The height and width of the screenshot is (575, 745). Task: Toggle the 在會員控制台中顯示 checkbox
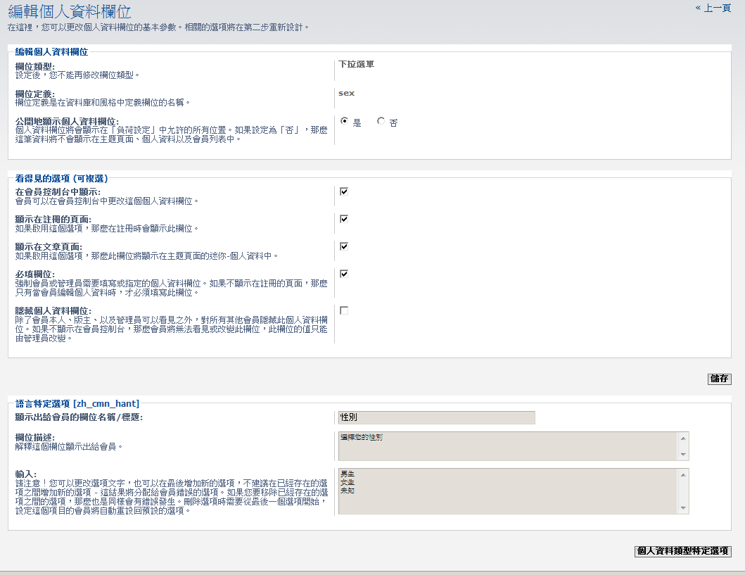point(344,191)
